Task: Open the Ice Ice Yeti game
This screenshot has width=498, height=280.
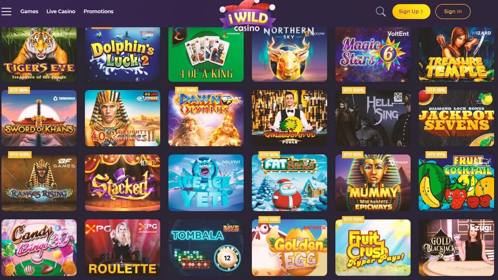Action: click(206, 183)
